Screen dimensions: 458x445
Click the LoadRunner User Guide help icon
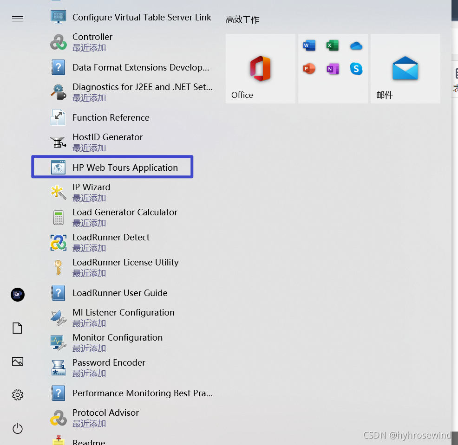pyautogui.click(x=58, y=293)
